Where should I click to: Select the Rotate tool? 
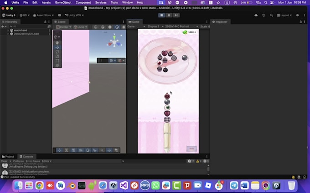pos(57,52)
